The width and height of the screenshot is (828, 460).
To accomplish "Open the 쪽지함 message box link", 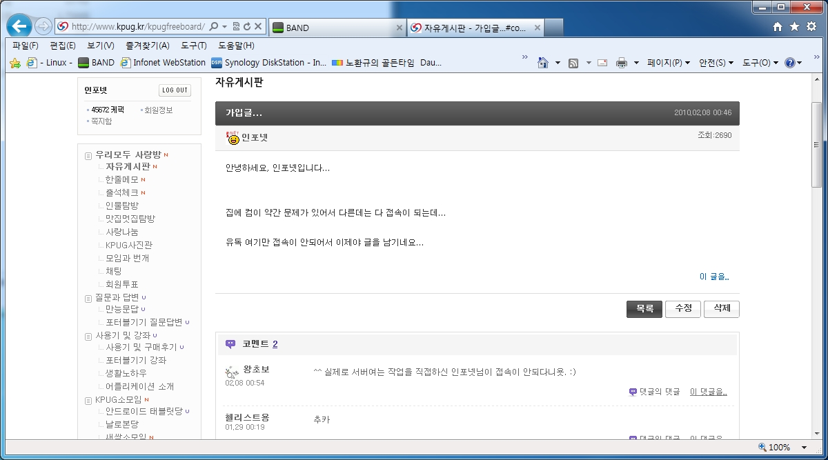I will [101, 121].
